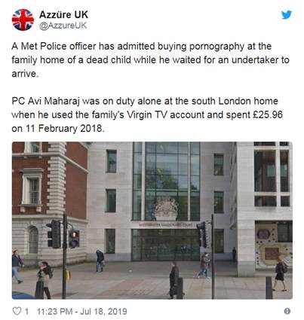Click the paragraph beginning 'A Met Police officer'

pyautogui.click(x=150, y=60)
